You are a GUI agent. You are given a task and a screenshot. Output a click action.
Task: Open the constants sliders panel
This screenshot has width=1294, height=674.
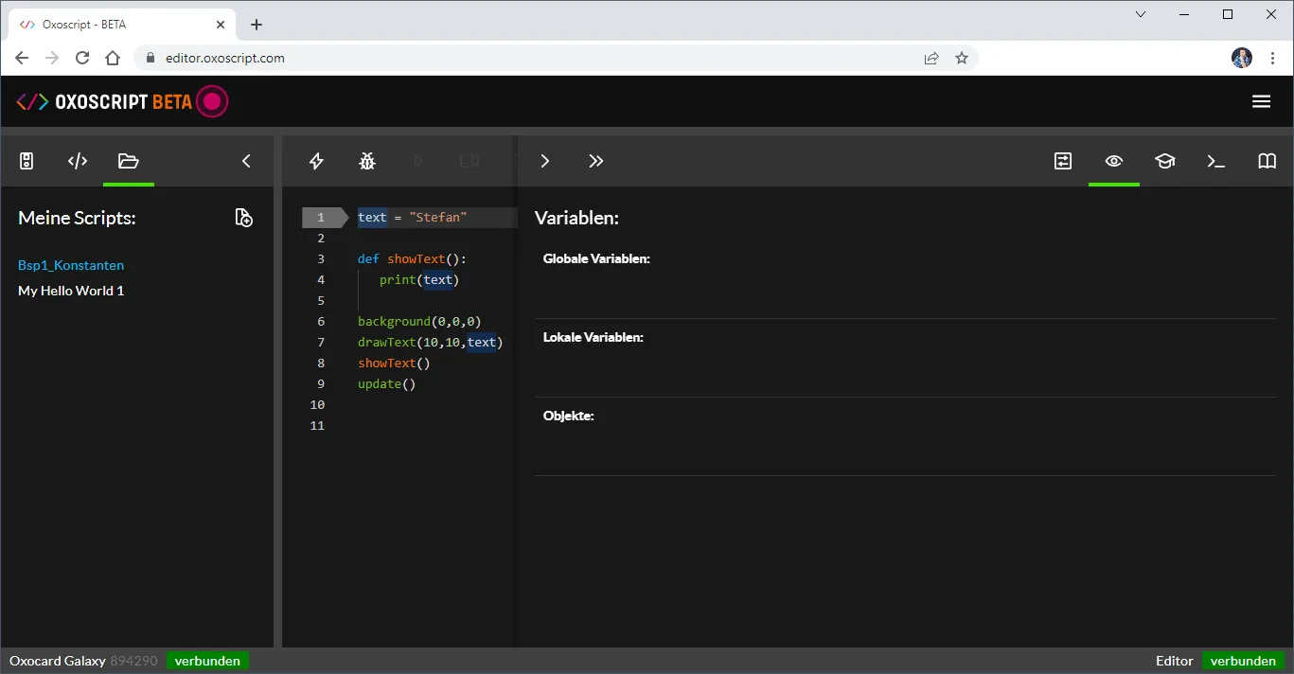pyautogui.click(x=1063, y=161)
